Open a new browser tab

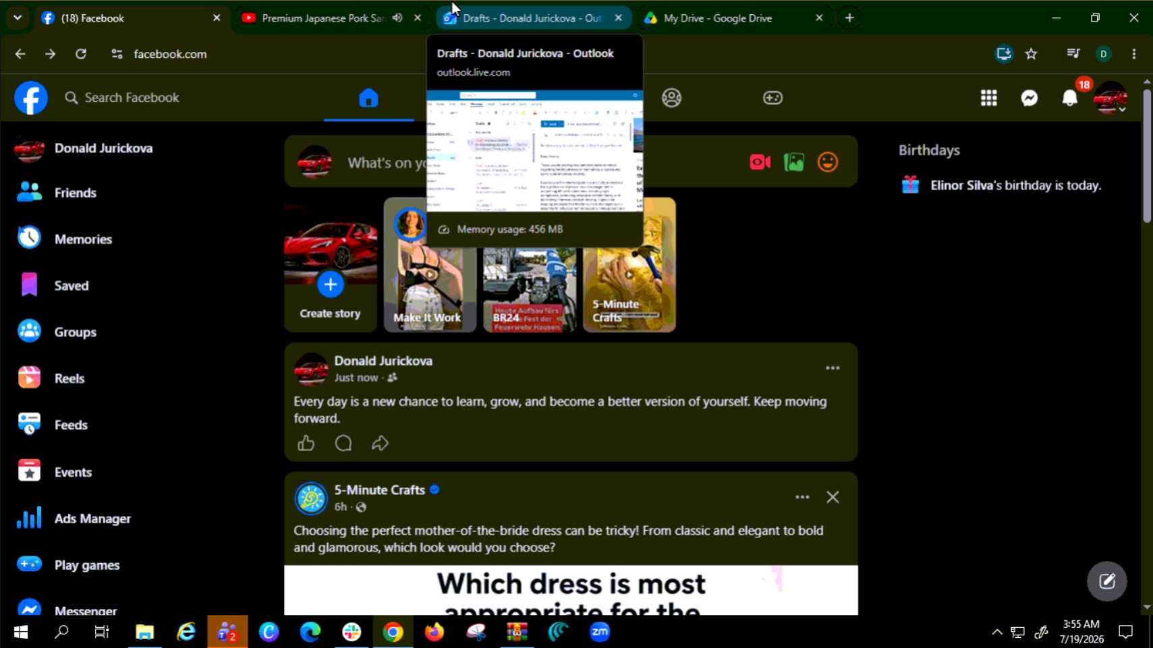tap(849, 18)
